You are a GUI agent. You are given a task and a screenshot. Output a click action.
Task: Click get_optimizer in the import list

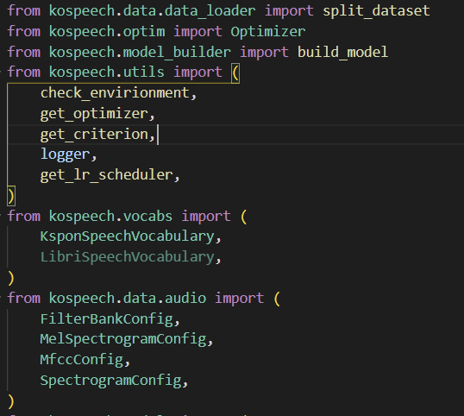[94, 114]
